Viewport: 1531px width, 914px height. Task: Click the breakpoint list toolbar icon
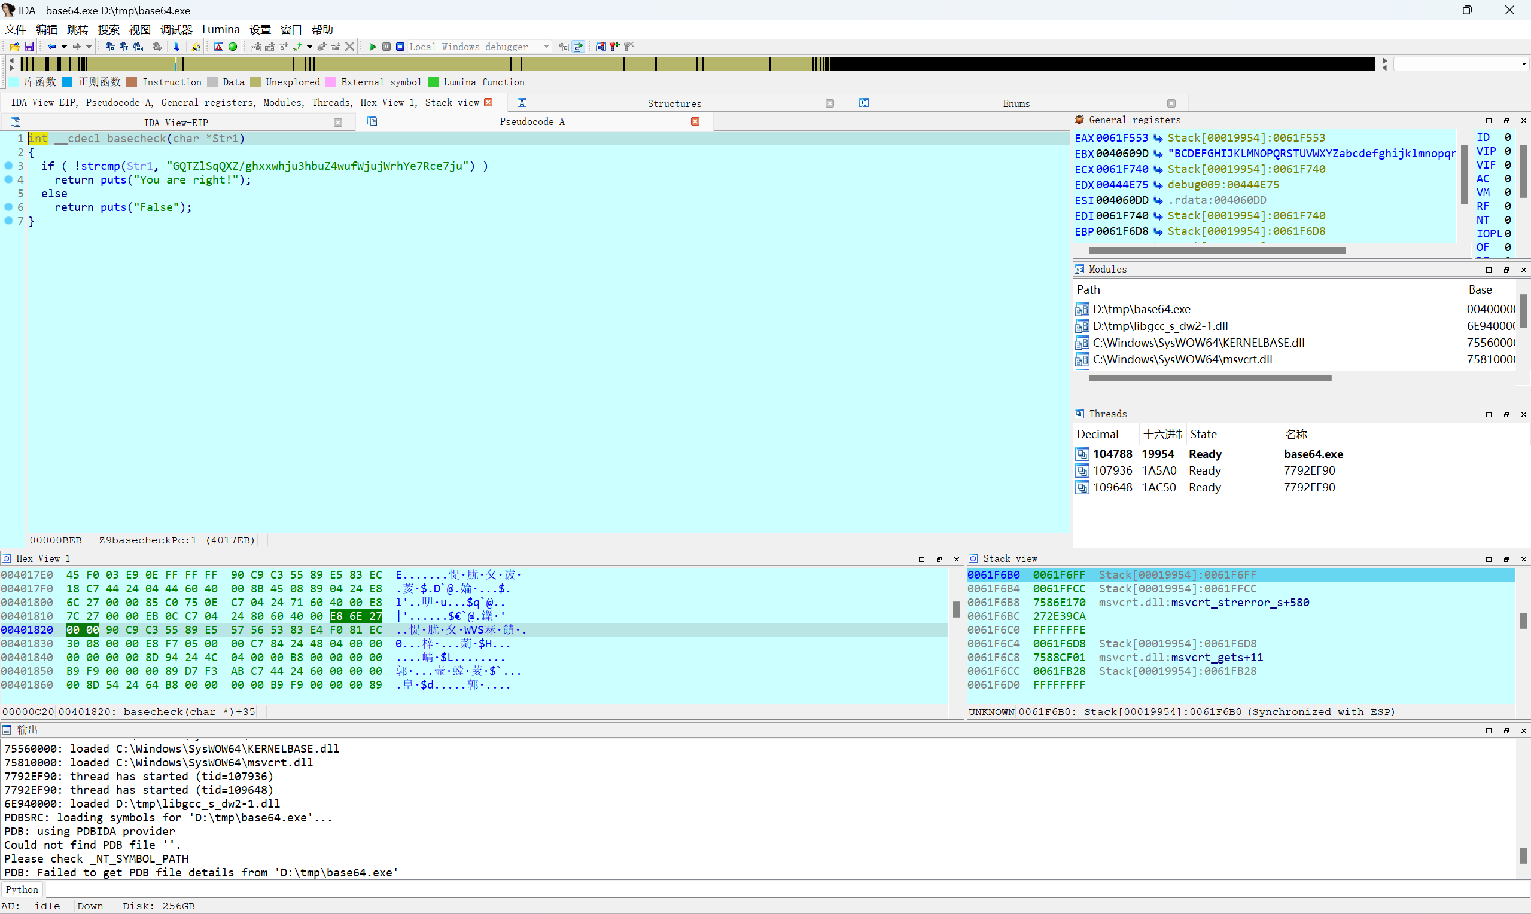coord(601,47)
